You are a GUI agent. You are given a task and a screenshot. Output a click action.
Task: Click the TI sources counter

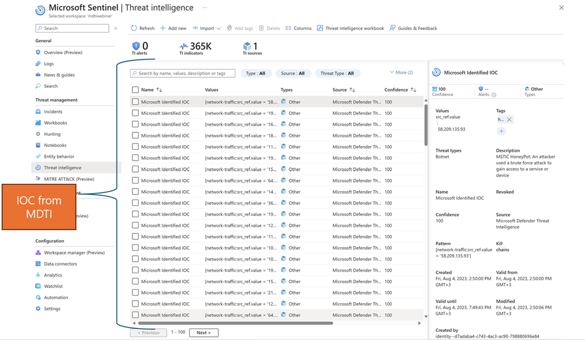252,48
